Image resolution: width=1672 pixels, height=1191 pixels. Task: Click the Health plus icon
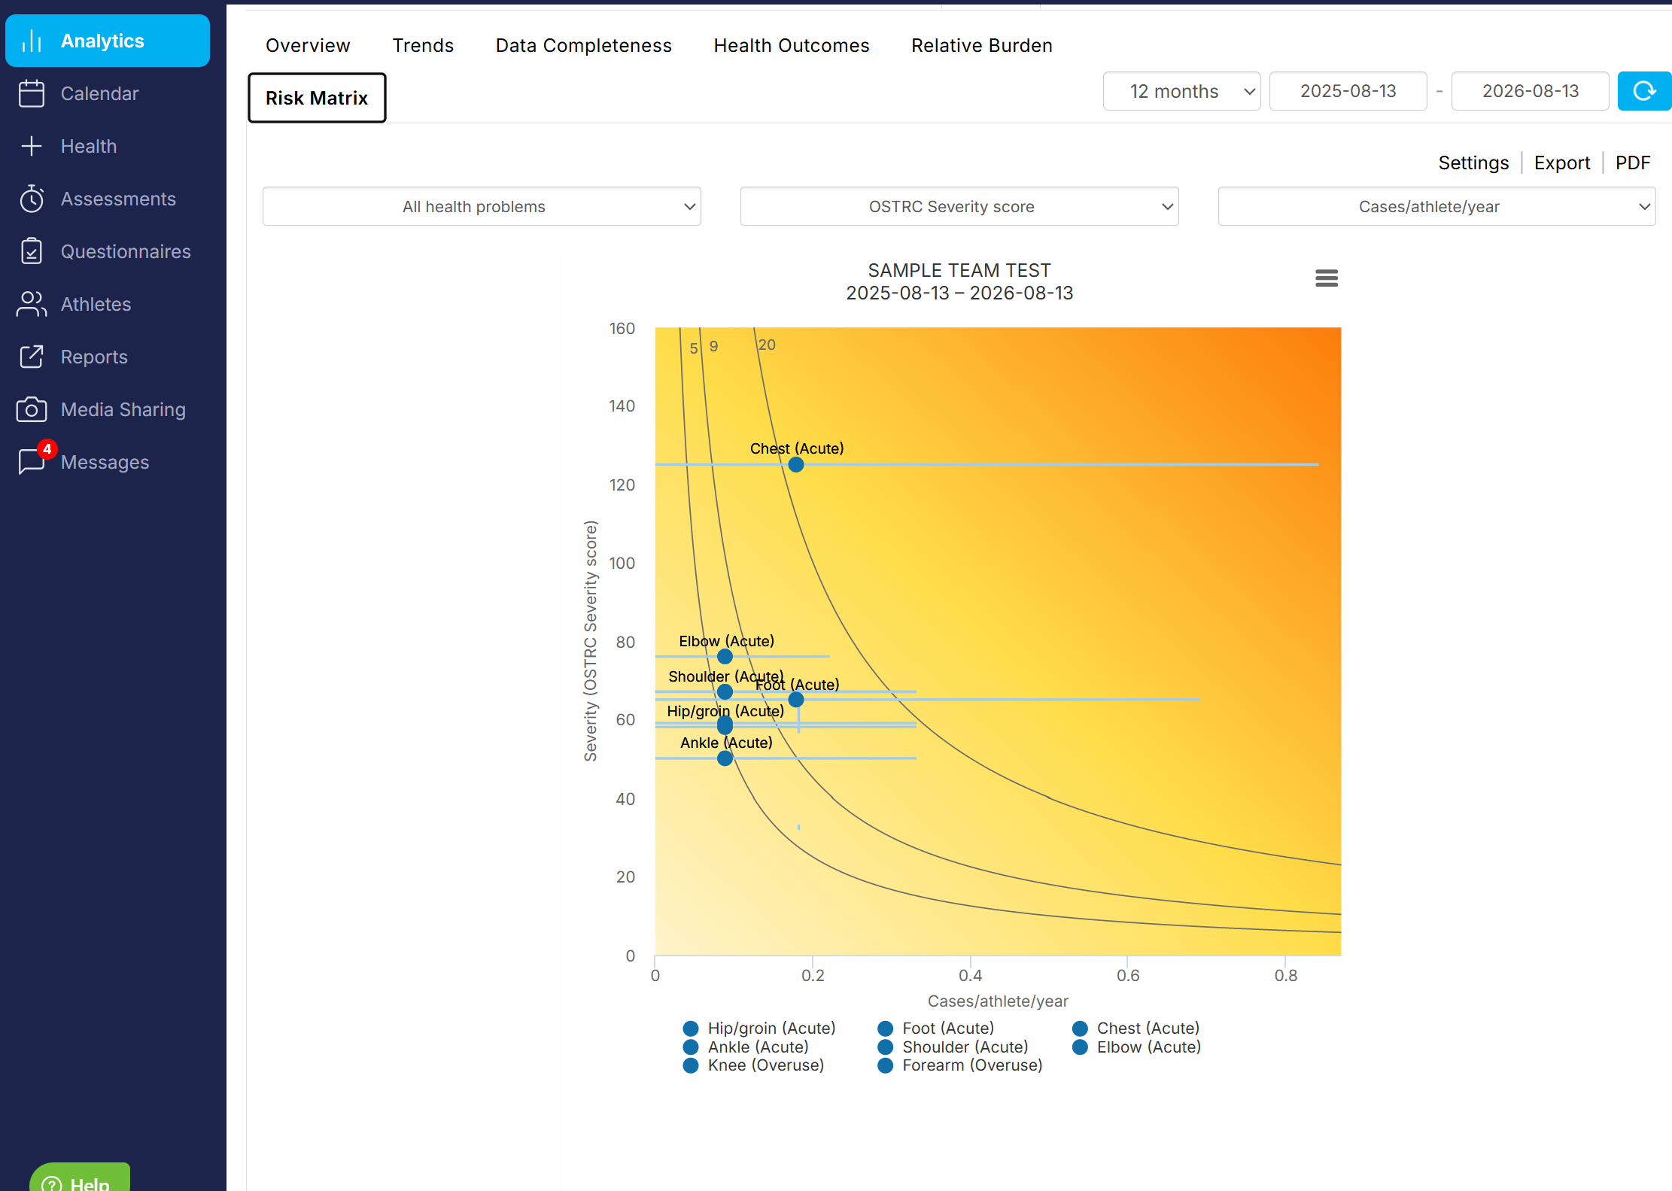(x=32, y=146)
